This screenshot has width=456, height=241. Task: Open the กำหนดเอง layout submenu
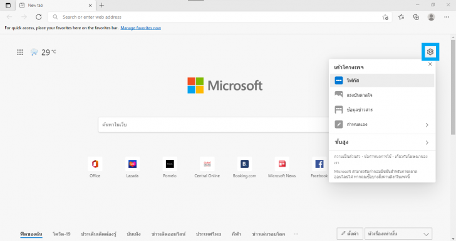[382, 124]
